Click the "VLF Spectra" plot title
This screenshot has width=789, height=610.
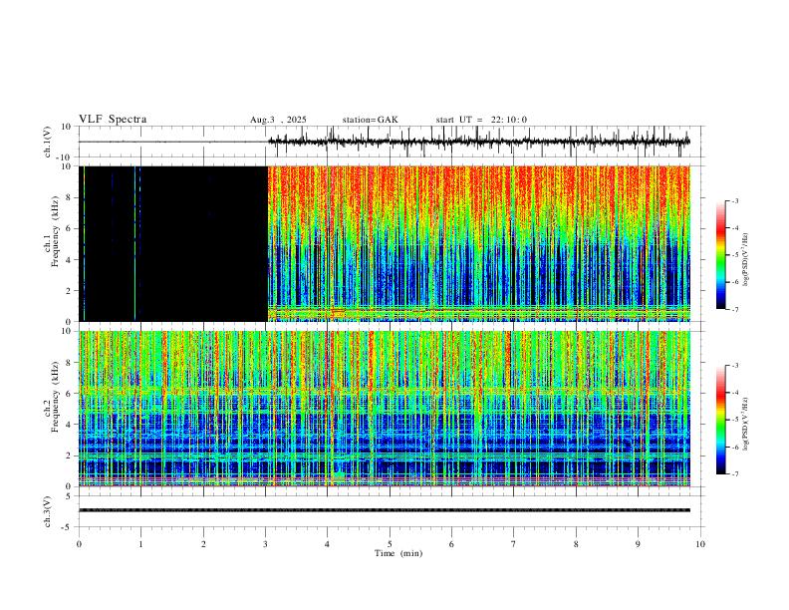[113, 120]
